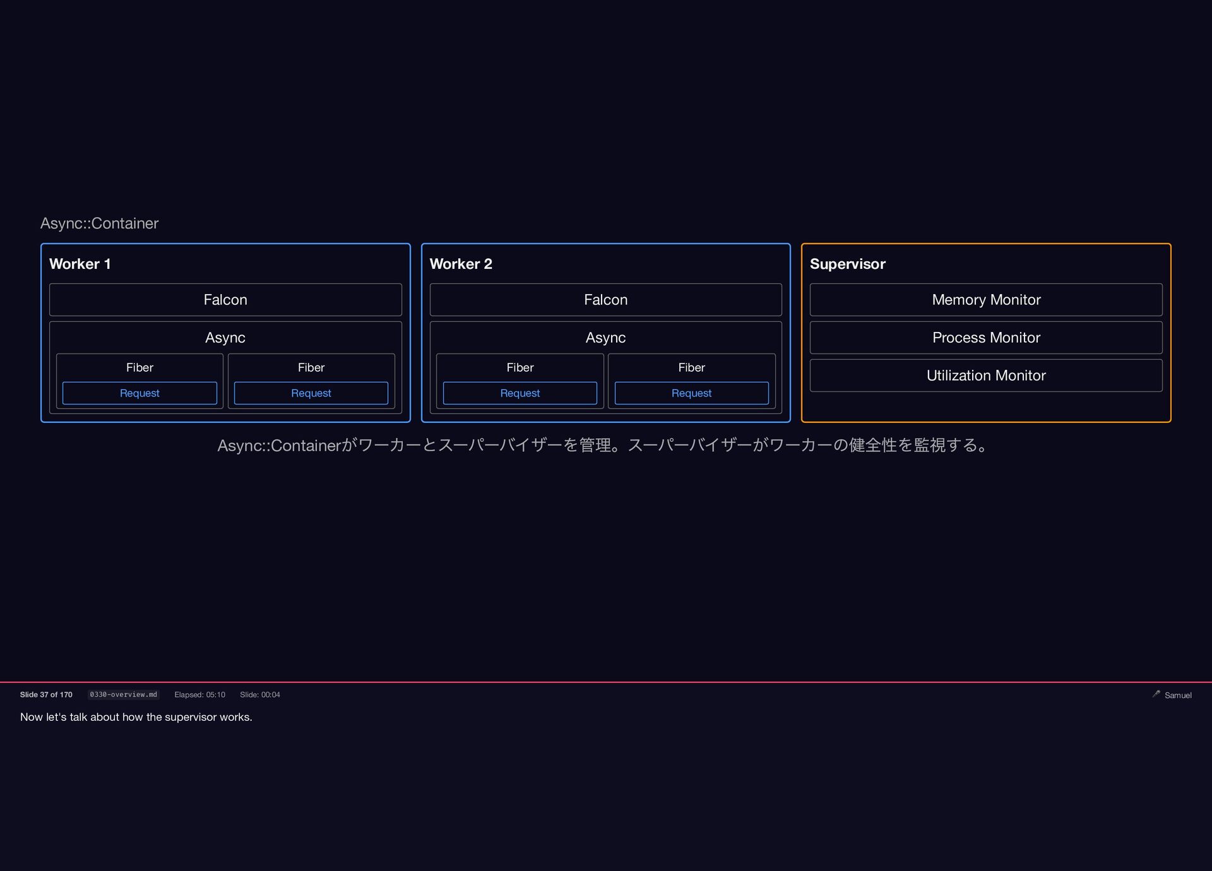The width and height of the screenshot is (1212, 871).
Task: Select the Process Monitor box
Action: pyautogui.click(x=985, y=338)
